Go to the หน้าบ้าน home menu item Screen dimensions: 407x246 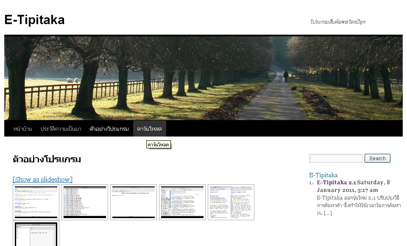pyautogui.click(x=22, y=129)
